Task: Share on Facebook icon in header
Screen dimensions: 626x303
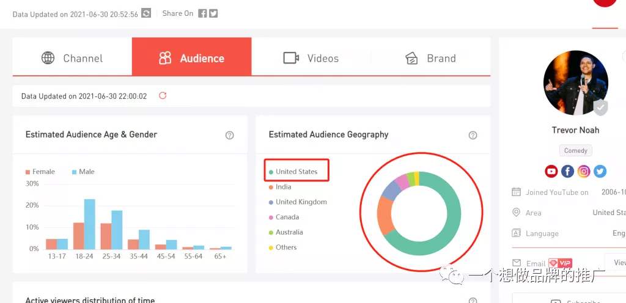Action: pos(203,13)
